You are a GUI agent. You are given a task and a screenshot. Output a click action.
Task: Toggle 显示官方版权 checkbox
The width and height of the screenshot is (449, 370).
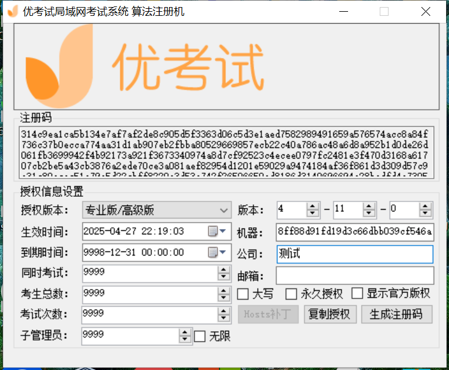pyautogui.click(x=357, y=293)
